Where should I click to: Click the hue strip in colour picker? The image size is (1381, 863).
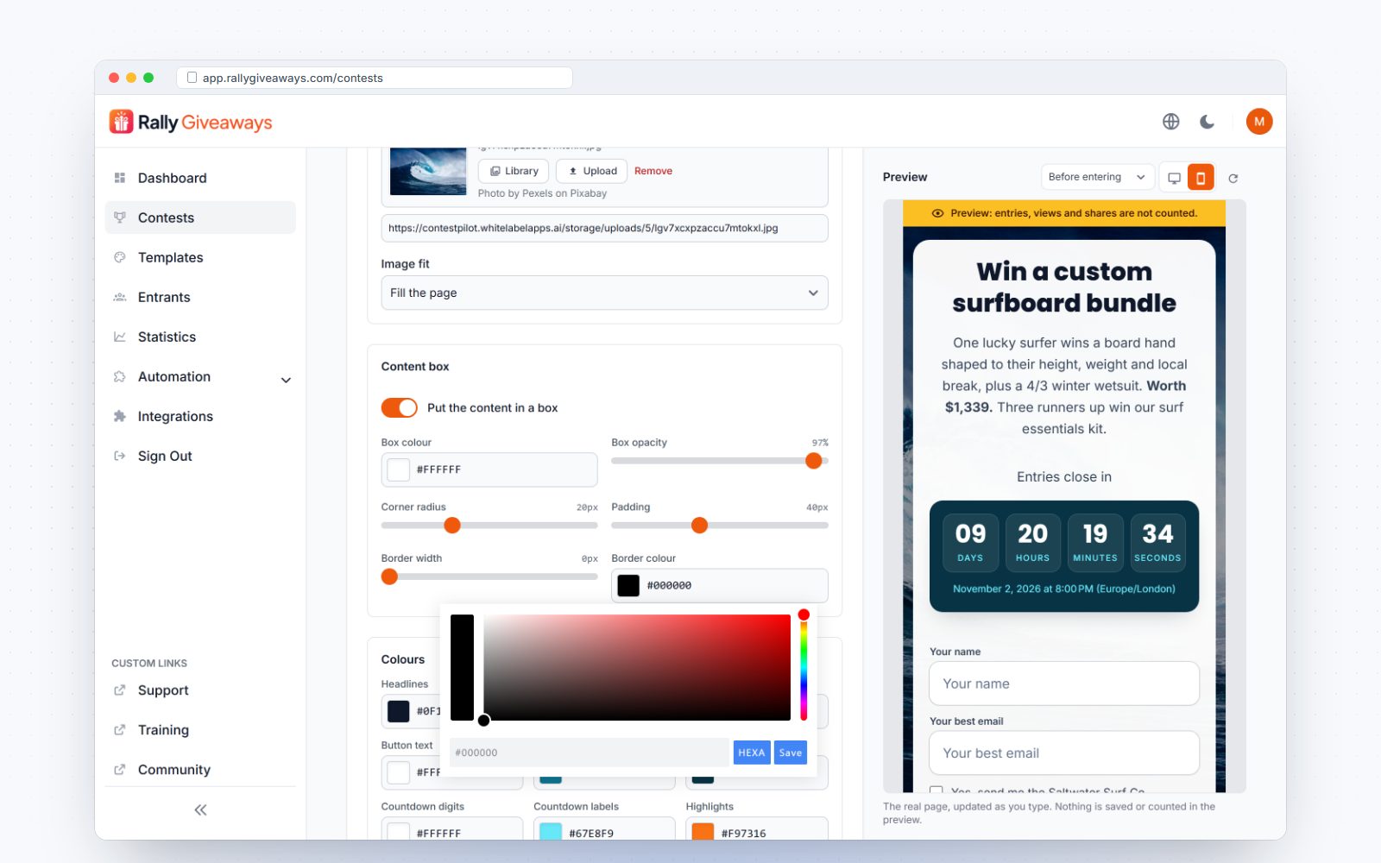(x=804, y=668)
